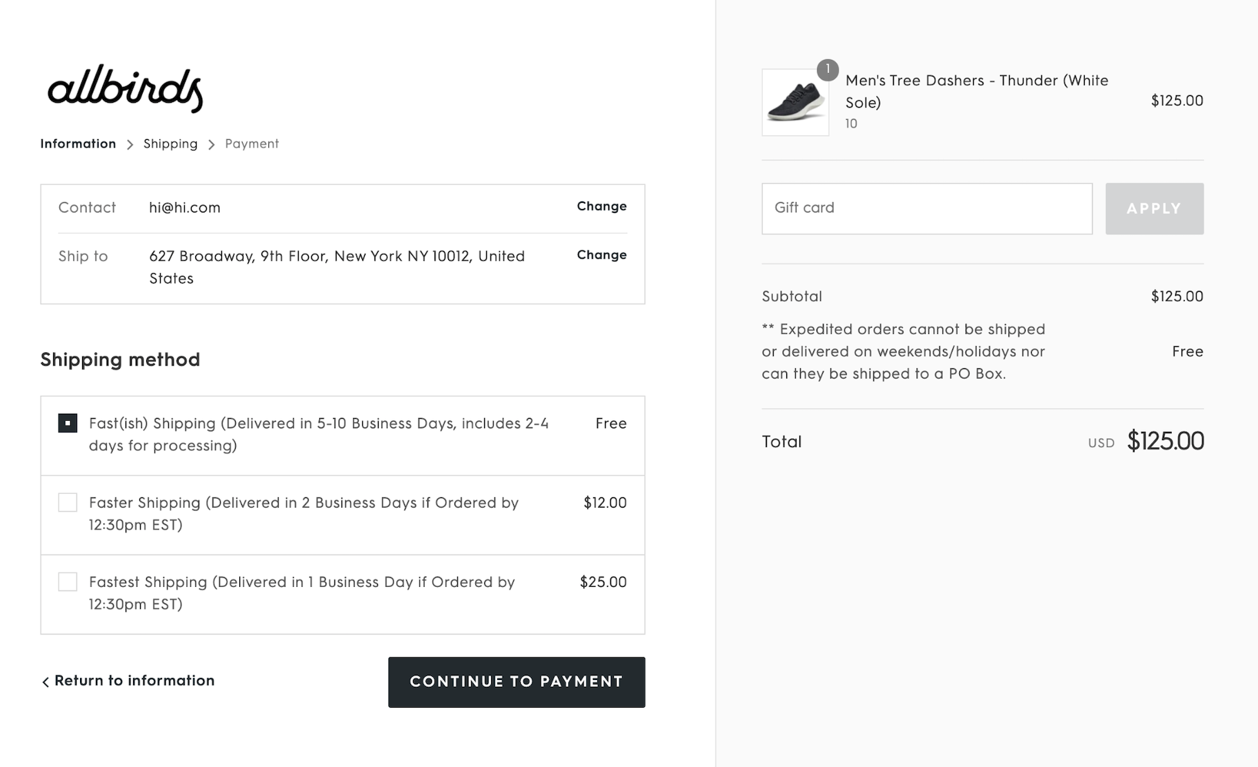Select Fast(ish) free shipping option
The image size is (1258, 767).
click(x=68, y=423)
